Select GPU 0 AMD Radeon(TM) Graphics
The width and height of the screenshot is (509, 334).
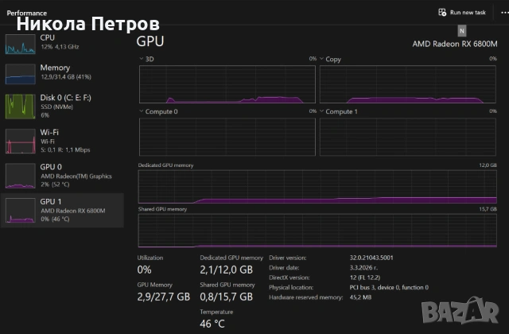coord(62,176)
